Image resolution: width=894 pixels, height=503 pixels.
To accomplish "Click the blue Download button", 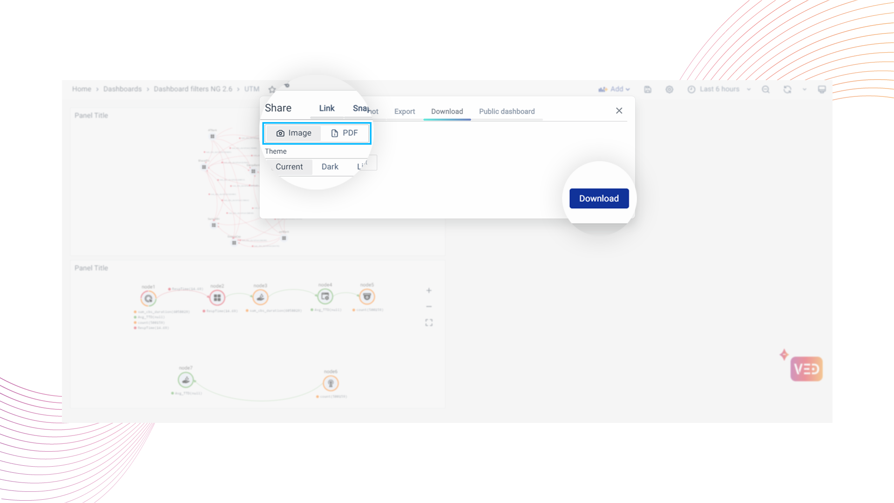I will [x=599, y=198].
